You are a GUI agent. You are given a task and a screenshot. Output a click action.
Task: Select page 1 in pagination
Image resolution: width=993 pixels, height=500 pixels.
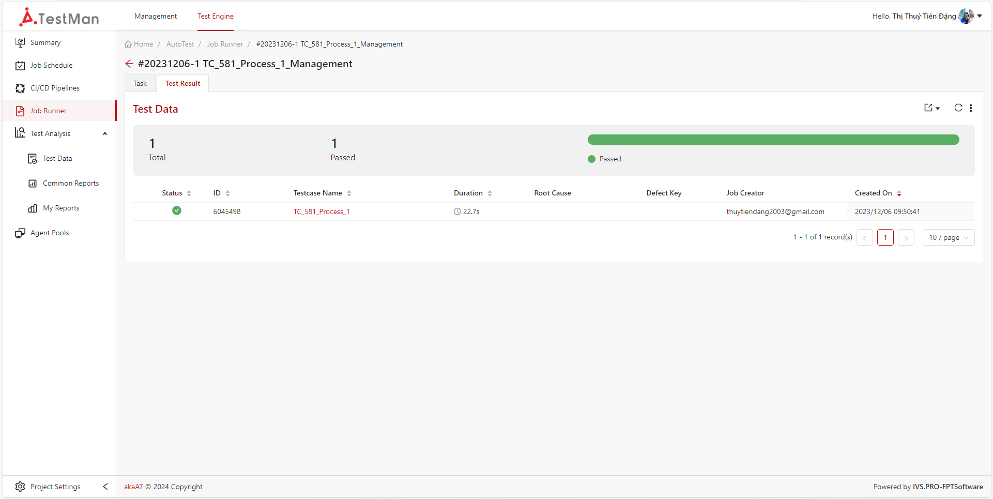885,237
